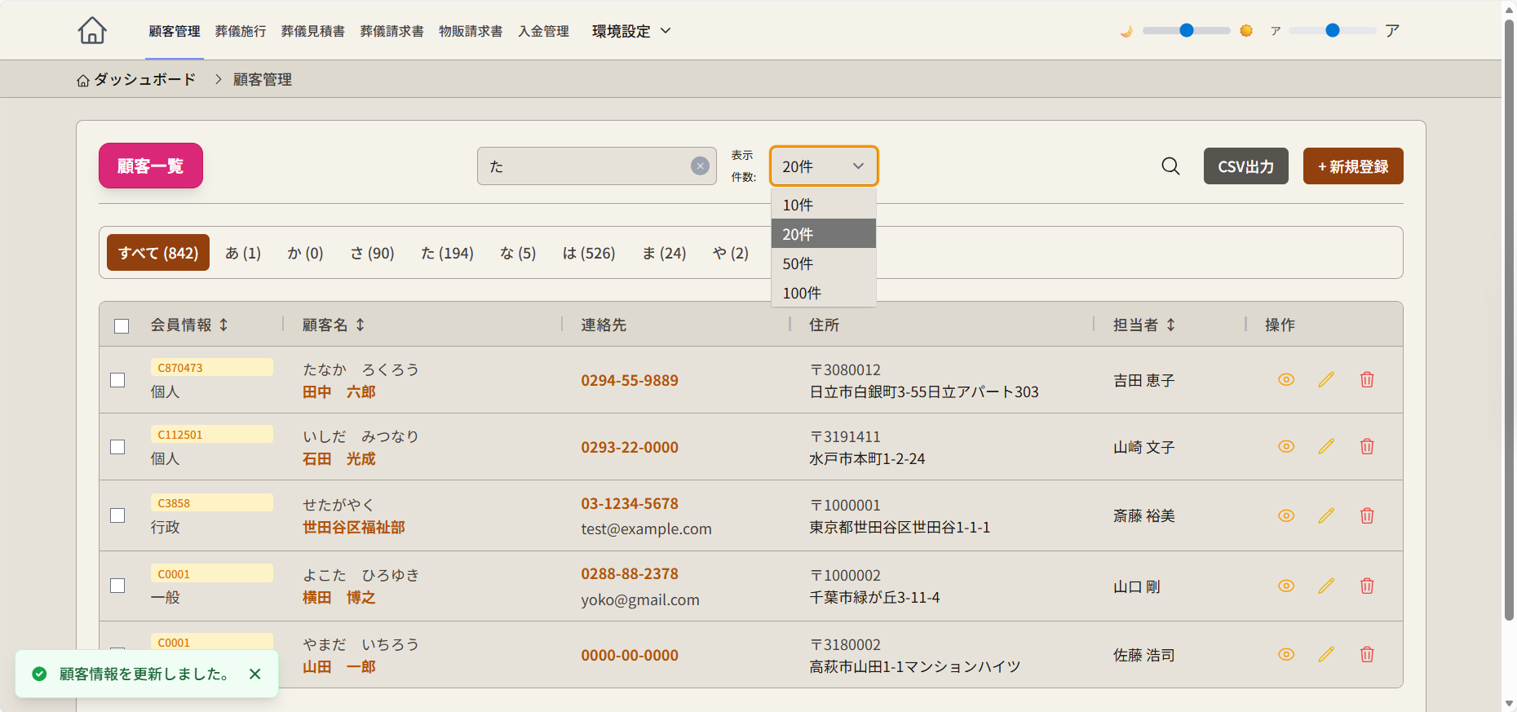Check the row for 横田 博之

117,586
